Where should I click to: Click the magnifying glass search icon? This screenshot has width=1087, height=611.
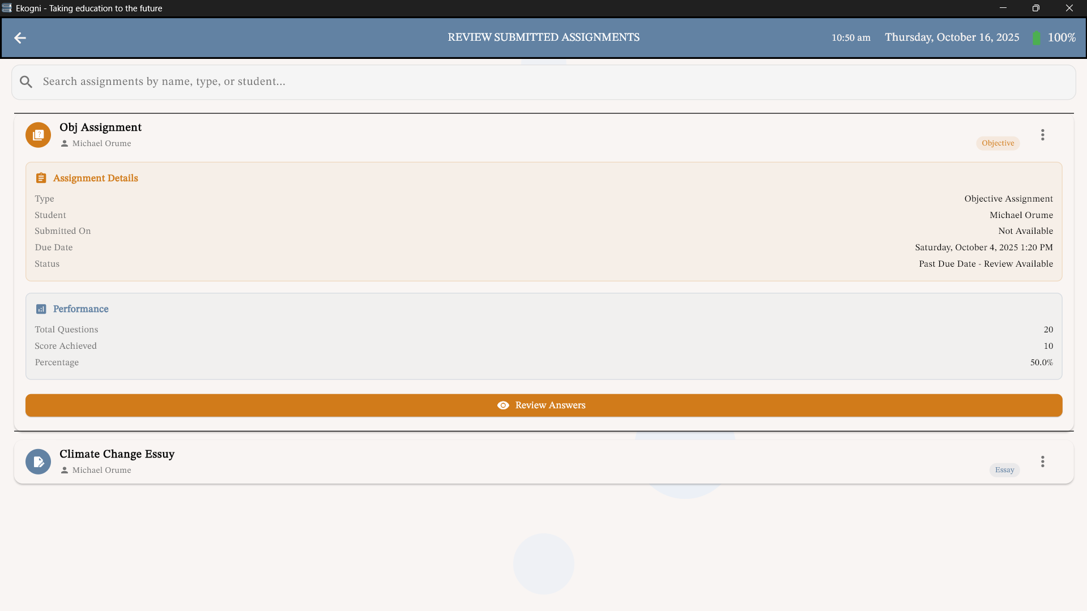(26, 82)
